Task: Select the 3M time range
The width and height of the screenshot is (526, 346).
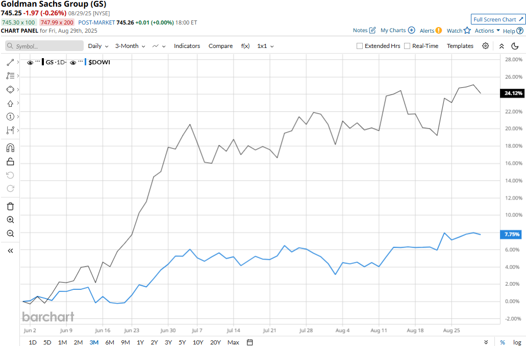Action: point(94,342)
